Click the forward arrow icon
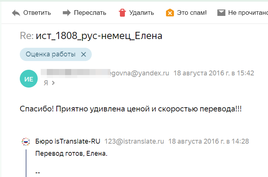 click(x=67, y=13)
